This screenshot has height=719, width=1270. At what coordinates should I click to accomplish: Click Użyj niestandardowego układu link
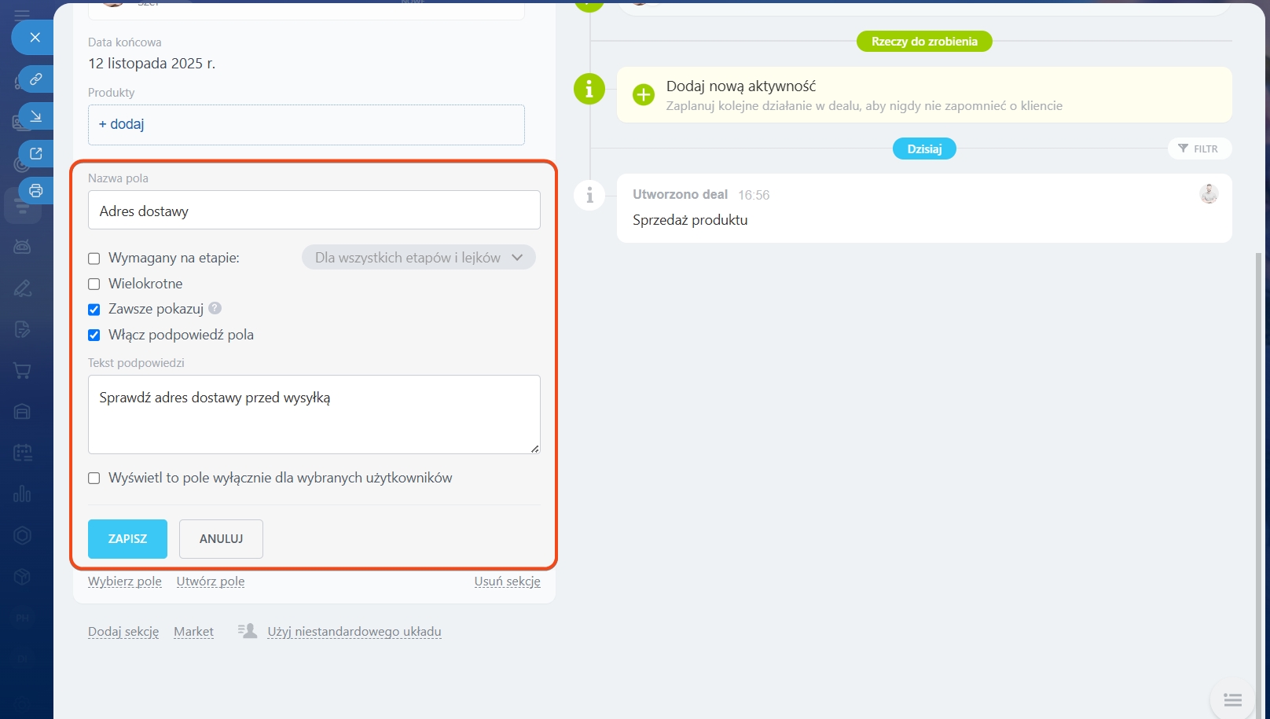point(354,632)
